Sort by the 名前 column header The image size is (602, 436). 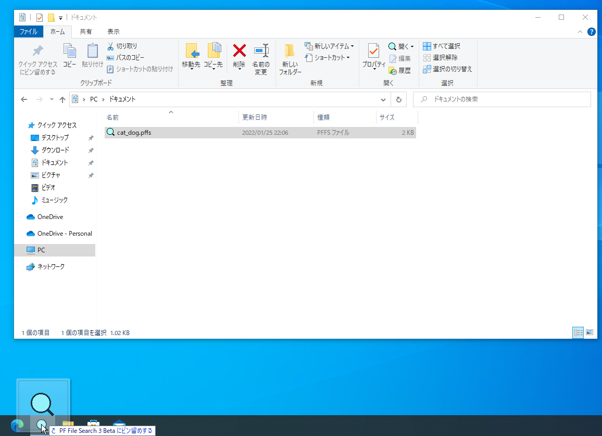pyautogui.click(x=171, y=118)
